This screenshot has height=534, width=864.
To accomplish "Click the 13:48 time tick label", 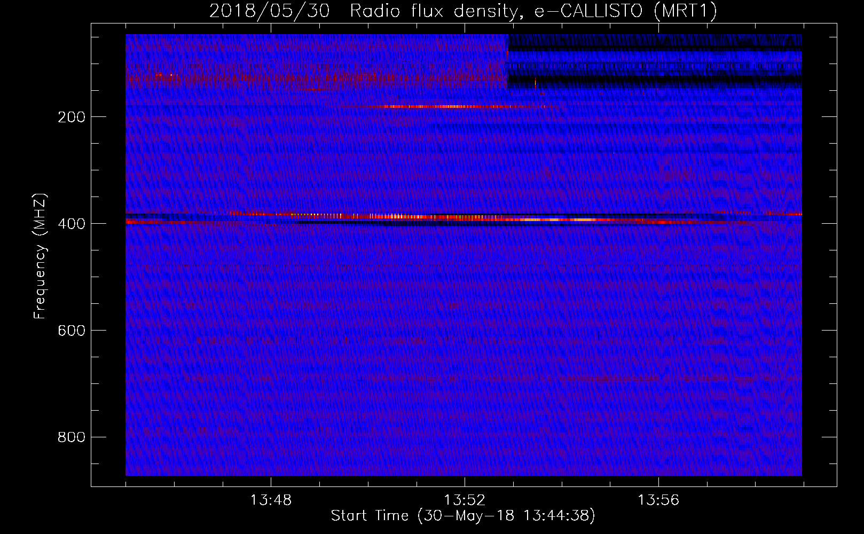I will tap(271, 500).
